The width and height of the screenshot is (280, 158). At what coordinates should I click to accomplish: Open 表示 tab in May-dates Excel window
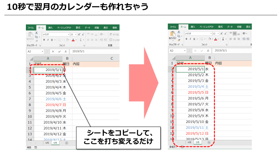[x=248, y=27]
